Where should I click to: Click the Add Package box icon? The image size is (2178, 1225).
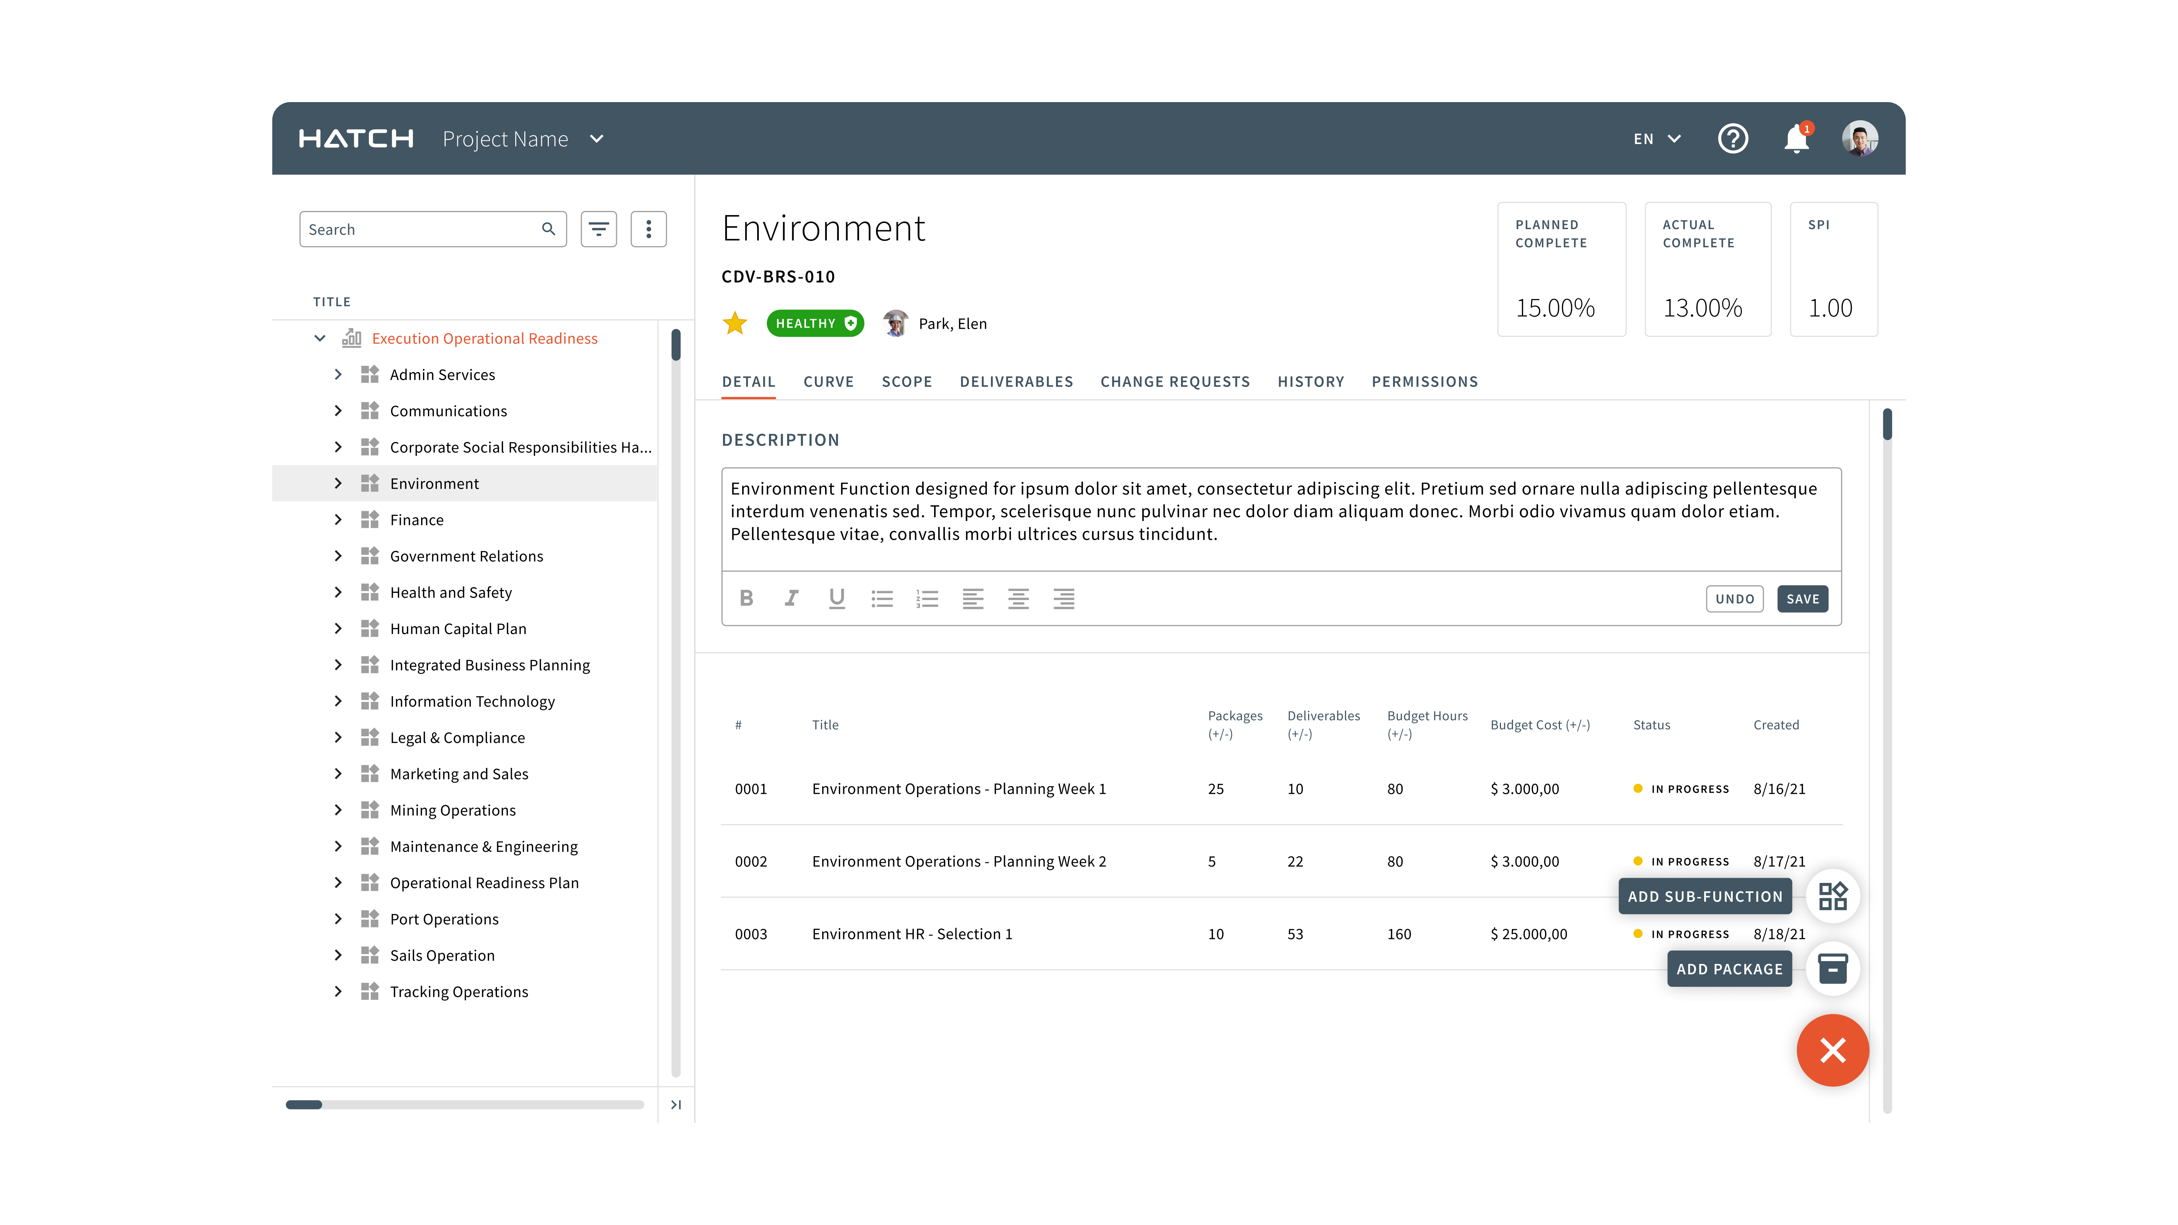click(1832, 969)
